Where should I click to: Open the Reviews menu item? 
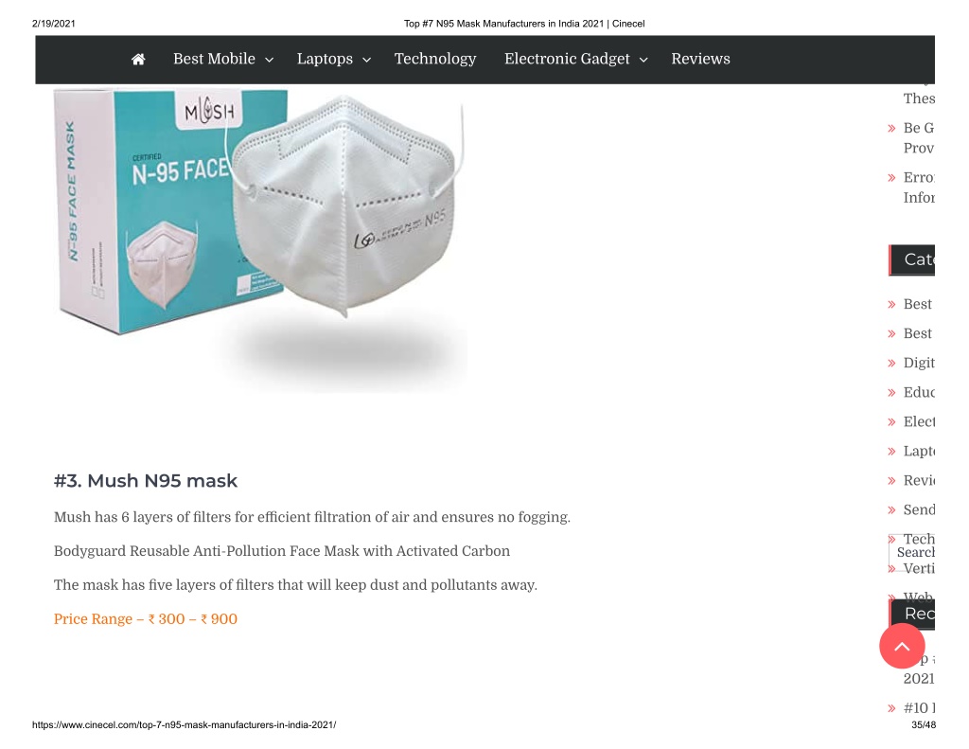(700, 59)
